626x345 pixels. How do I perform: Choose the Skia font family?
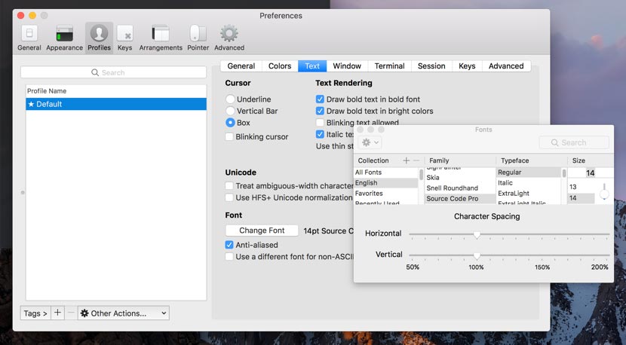click(x=459, y=178)
